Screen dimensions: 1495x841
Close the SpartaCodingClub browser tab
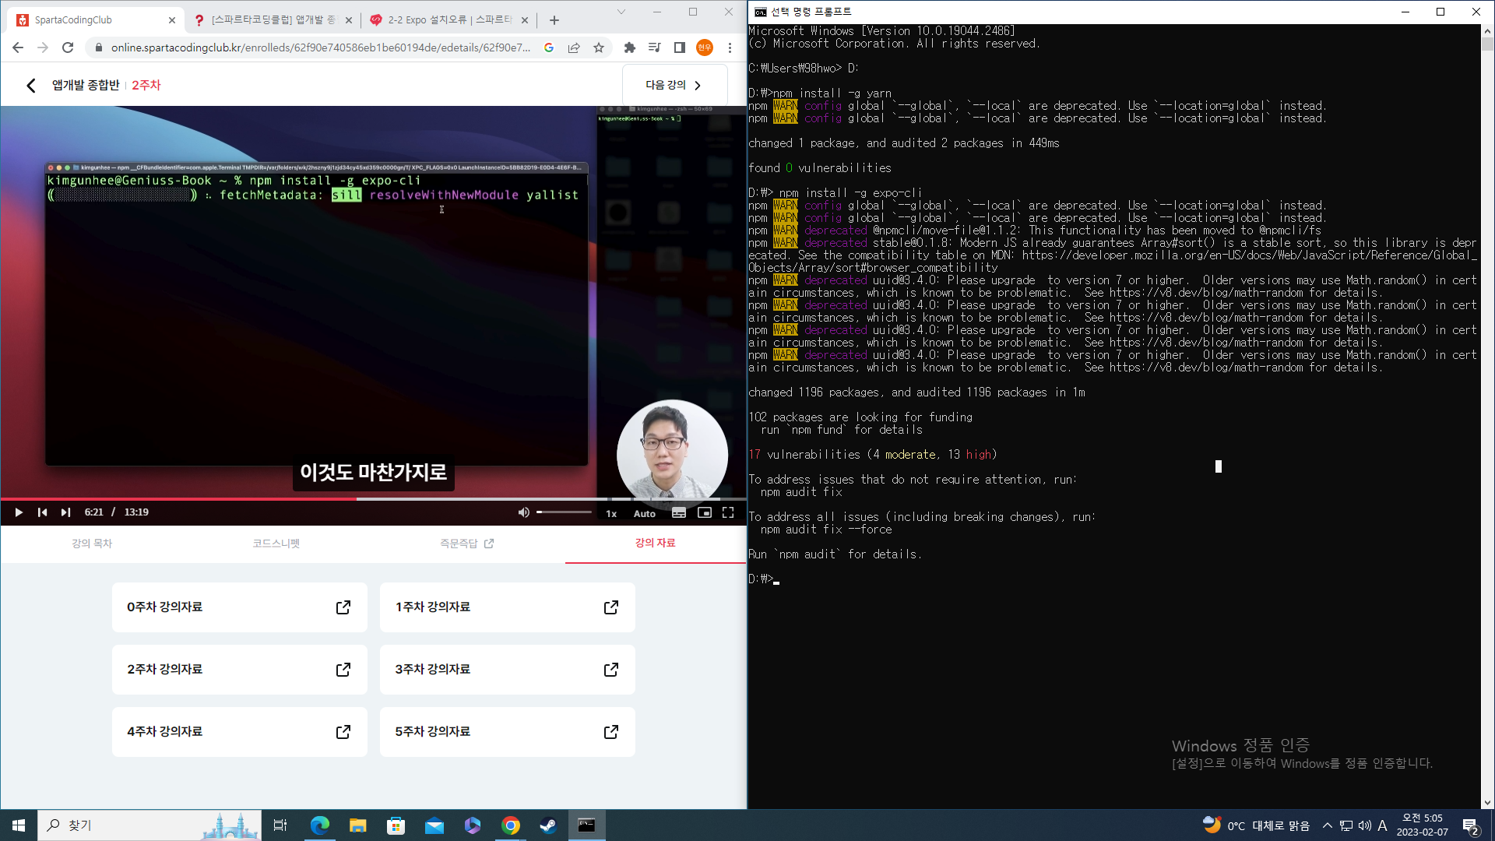point(172,20)
